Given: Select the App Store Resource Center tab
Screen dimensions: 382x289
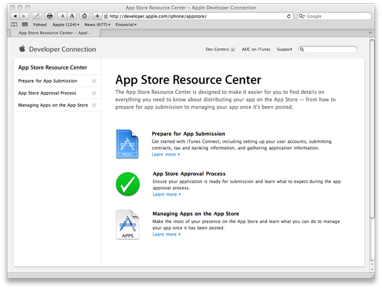Looking at the screenshot, I should pyautogui.click(x=55, y=33).
